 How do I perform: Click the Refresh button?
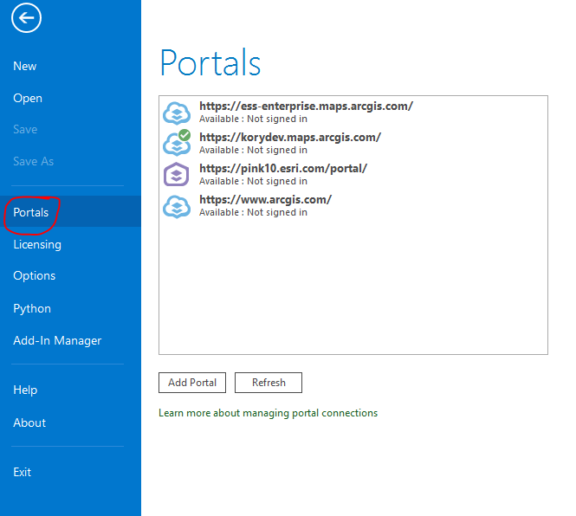pos(269,383)
